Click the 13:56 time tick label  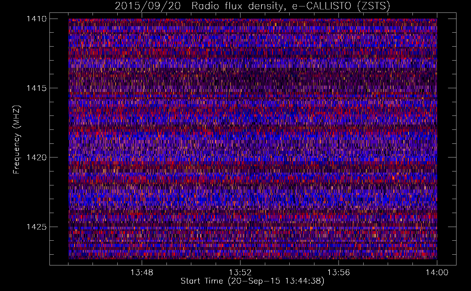point(339,273)
